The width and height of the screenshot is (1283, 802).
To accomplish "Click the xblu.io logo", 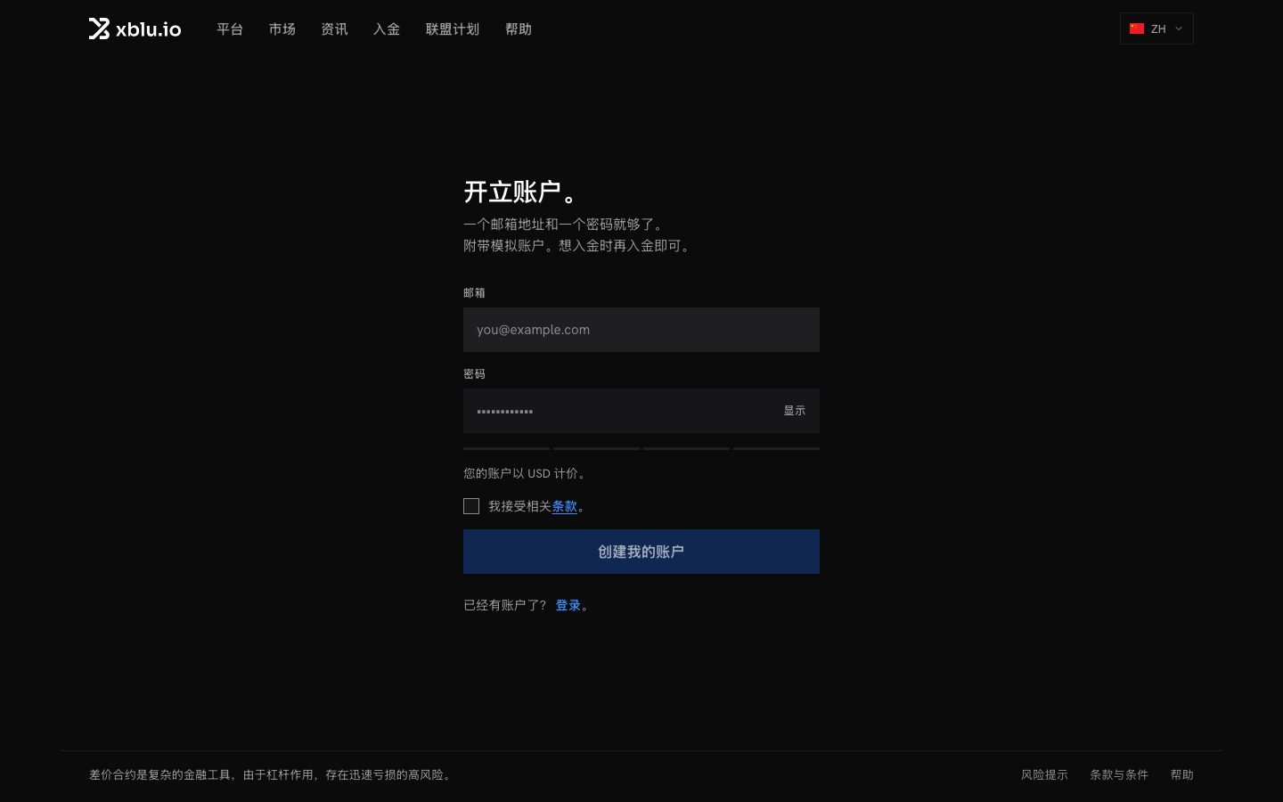I will (135, 29).
